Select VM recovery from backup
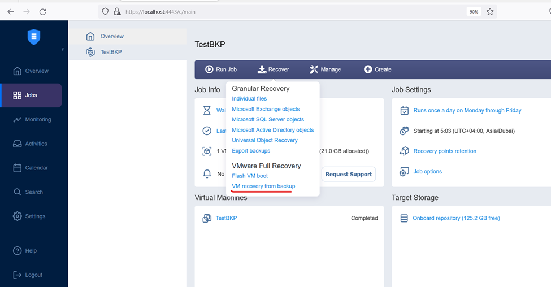The height and width of the screenshot is (287, 551). (263, 186)
